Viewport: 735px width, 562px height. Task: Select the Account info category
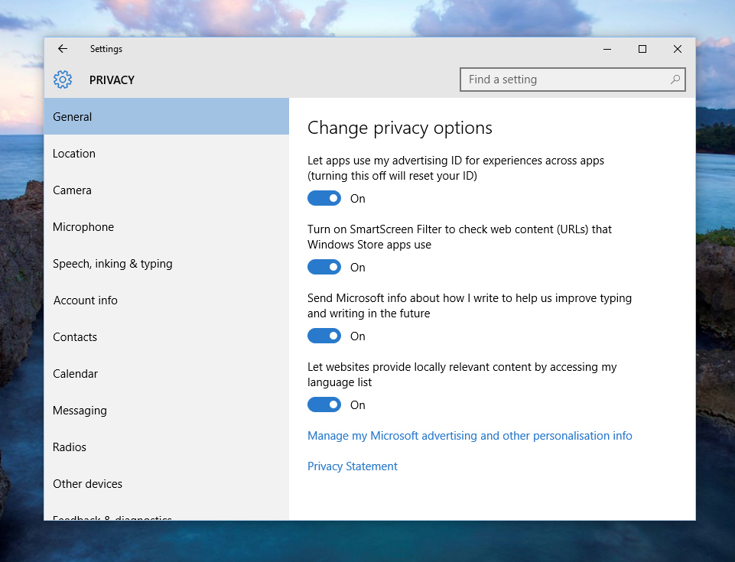(x=85, y=300)
